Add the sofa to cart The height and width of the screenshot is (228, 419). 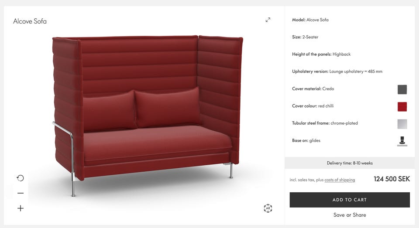350,200
